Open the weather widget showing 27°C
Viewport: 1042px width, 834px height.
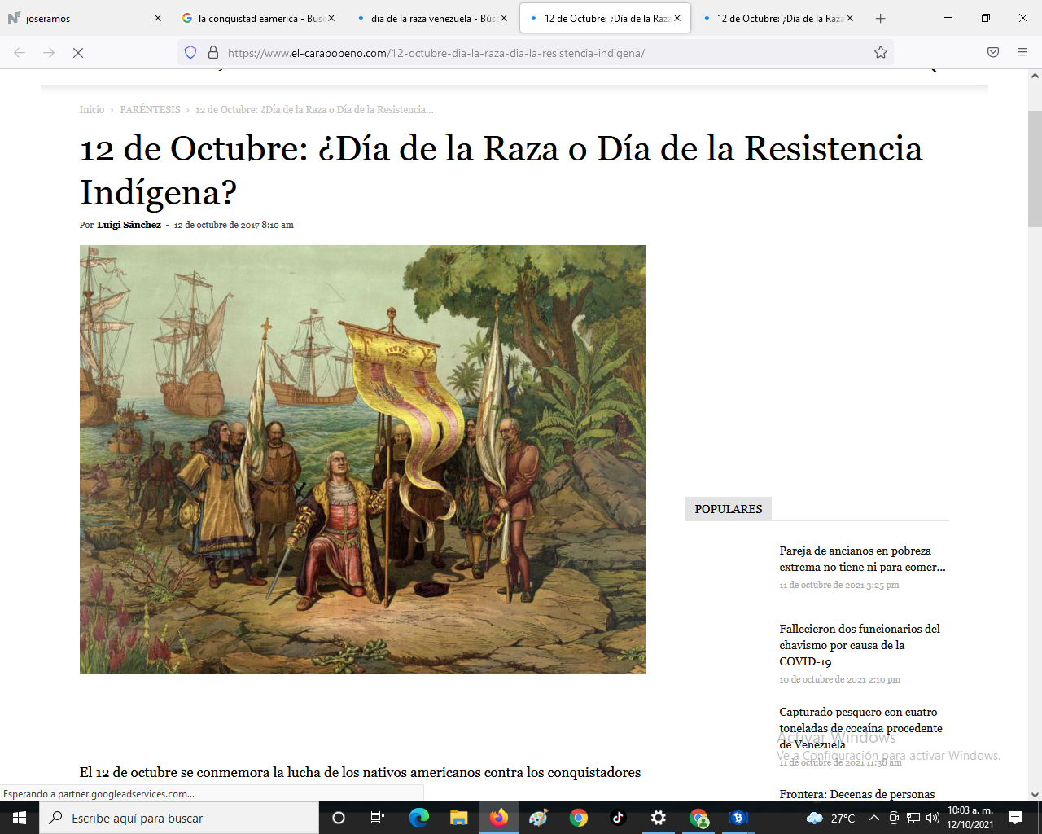pos(831,818)
